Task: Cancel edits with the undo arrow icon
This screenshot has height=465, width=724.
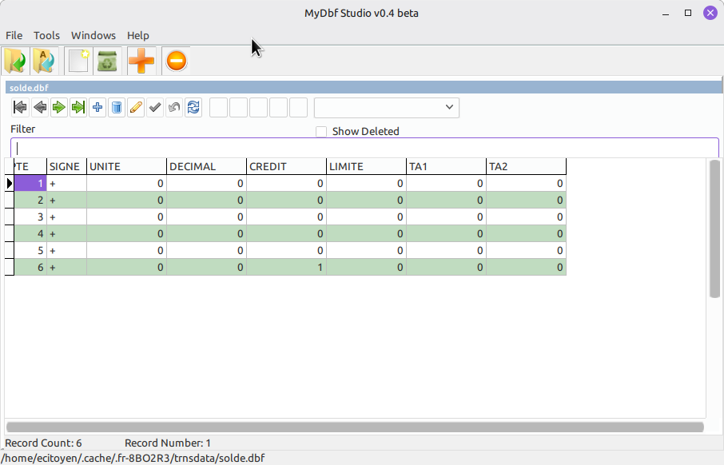Action: [174, 108]
